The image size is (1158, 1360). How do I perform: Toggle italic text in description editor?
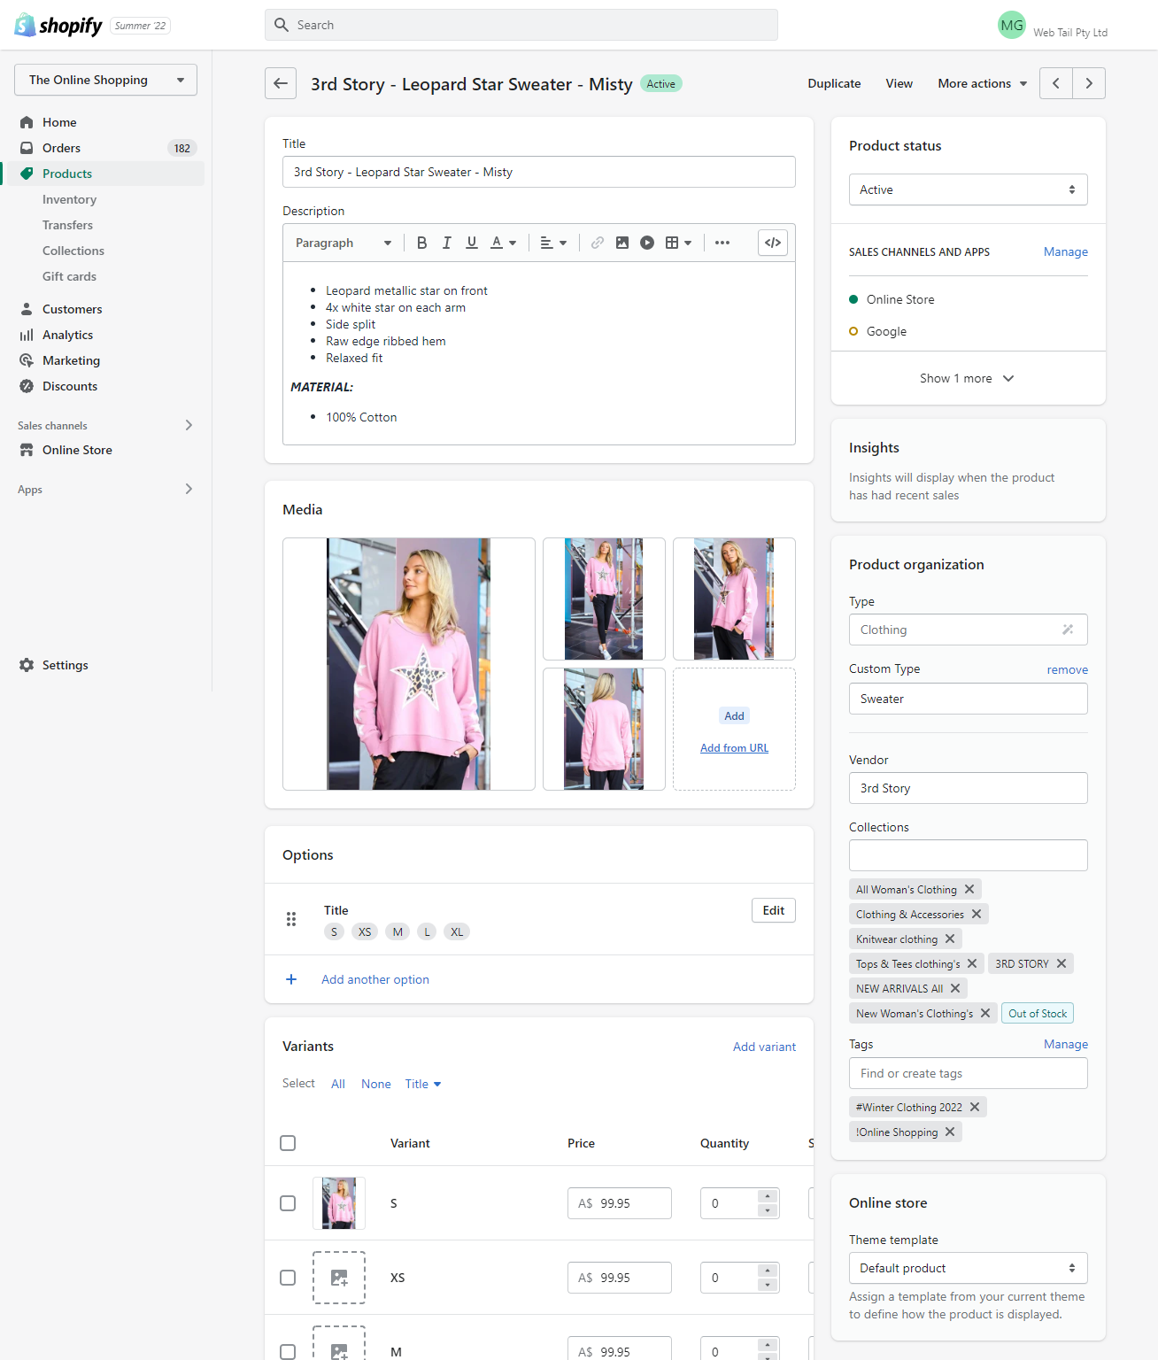tap(447, 243)
